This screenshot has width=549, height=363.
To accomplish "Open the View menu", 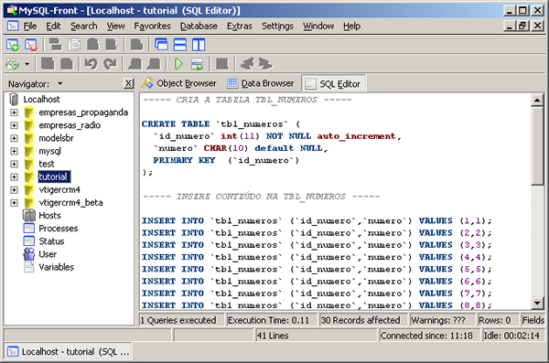I will (x=115, y=27).
